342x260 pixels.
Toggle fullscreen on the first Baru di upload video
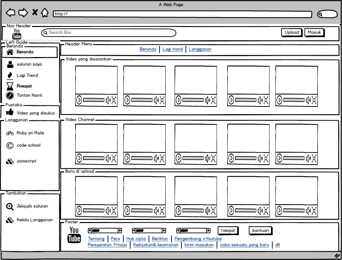(114, 211)
